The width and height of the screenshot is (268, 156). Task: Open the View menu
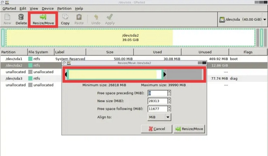tap(34, 8)
